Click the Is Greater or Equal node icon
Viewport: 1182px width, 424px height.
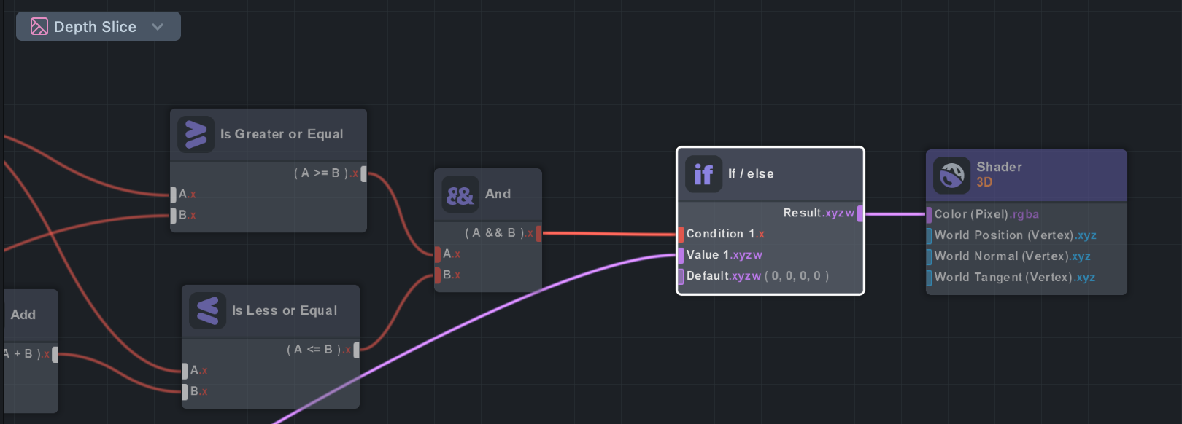[x=196, y=135]
